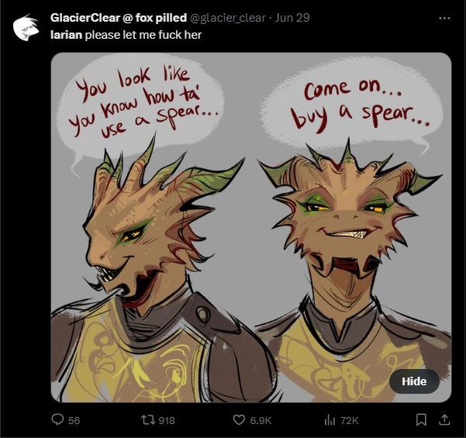Click the 6.9K likes count
Viewport: 466px width, 438px height.
pyautogui.click(x=261, y=420)
